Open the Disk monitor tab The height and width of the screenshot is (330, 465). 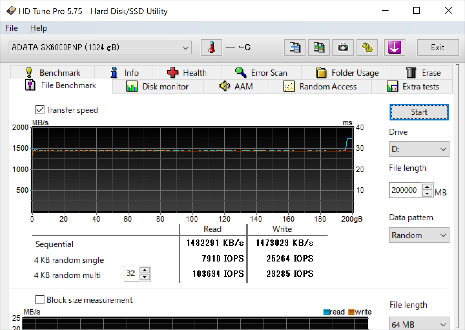pos(158,87)
